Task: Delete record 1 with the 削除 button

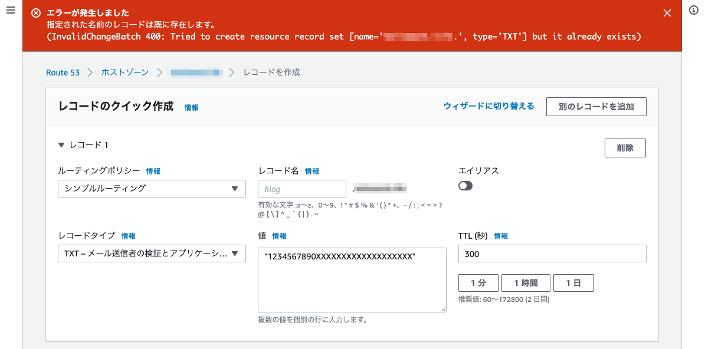Action: (625, 147)
